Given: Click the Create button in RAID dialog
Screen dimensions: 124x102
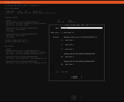Looking at the screenshot, I should click(x=77, y=76).
